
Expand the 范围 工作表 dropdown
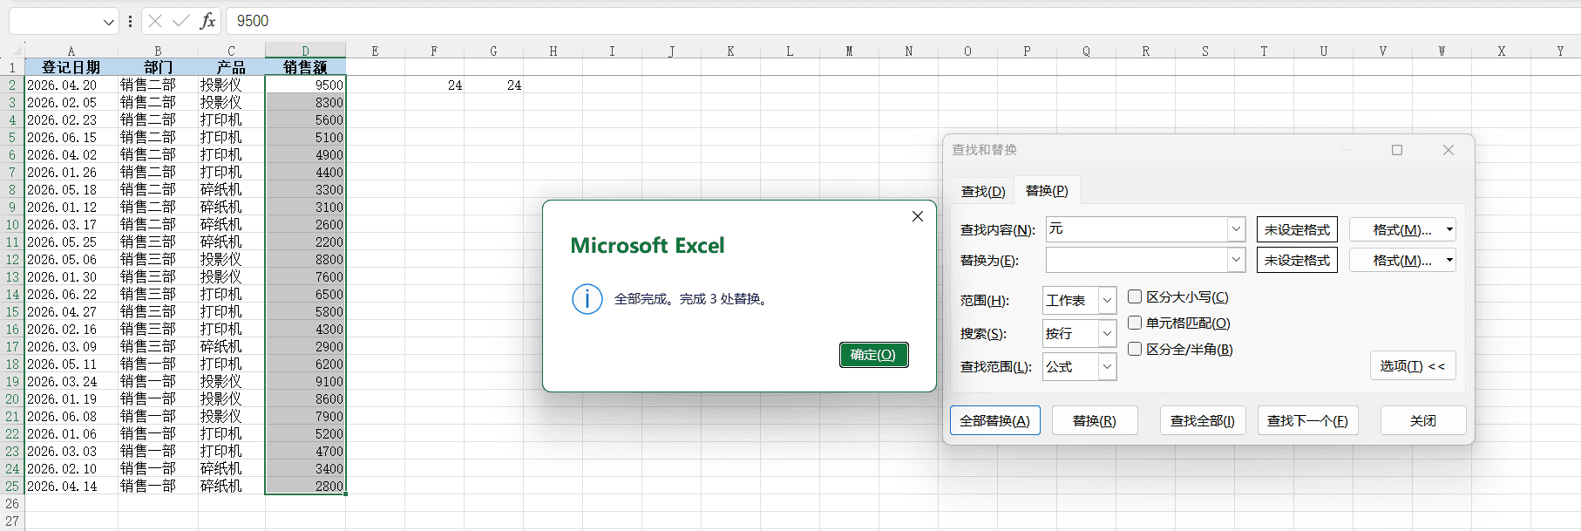click(1107, 301)
